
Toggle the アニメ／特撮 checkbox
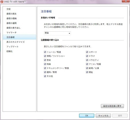tap(87, 64)
